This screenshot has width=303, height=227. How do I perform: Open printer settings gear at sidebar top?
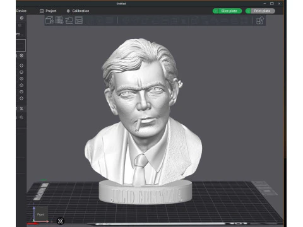pyautogui.click(x=21, y=18)
